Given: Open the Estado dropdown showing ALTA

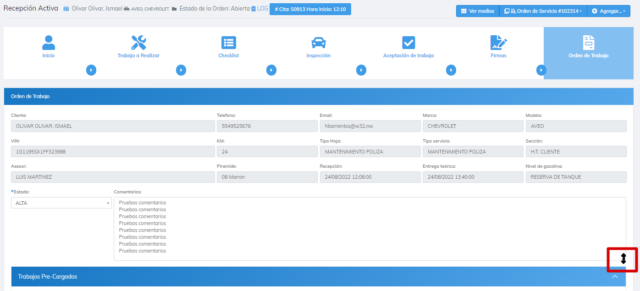Looking at the screenshot, I should [x=61, y=203].
